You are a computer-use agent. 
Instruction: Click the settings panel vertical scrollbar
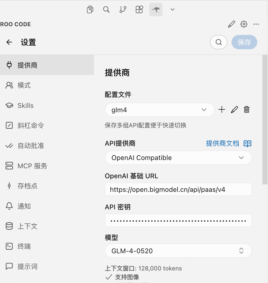point(265,119)
